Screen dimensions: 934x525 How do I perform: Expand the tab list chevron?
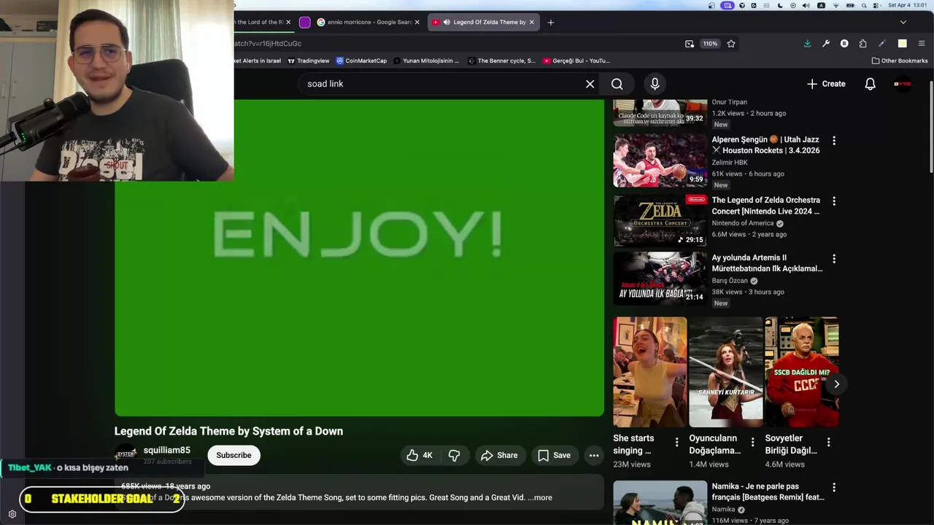pyautogui.click(x=903, y=22)
